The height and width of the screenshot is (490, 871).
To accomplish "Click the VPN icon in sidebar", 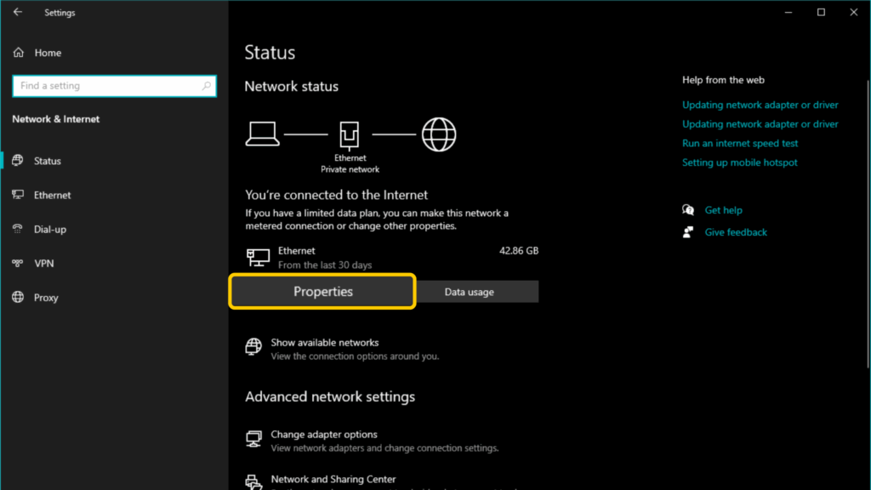I will 18,263.
